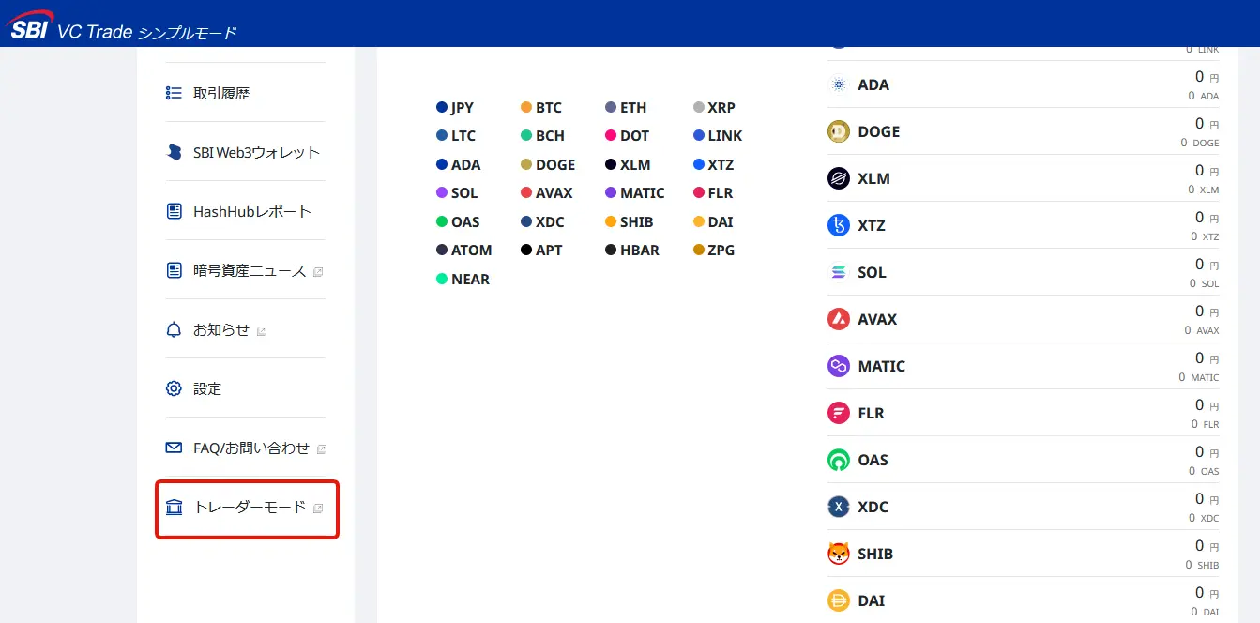
Task: Click the bell icon beside お知らせ
Action: [x=174, y=329]
